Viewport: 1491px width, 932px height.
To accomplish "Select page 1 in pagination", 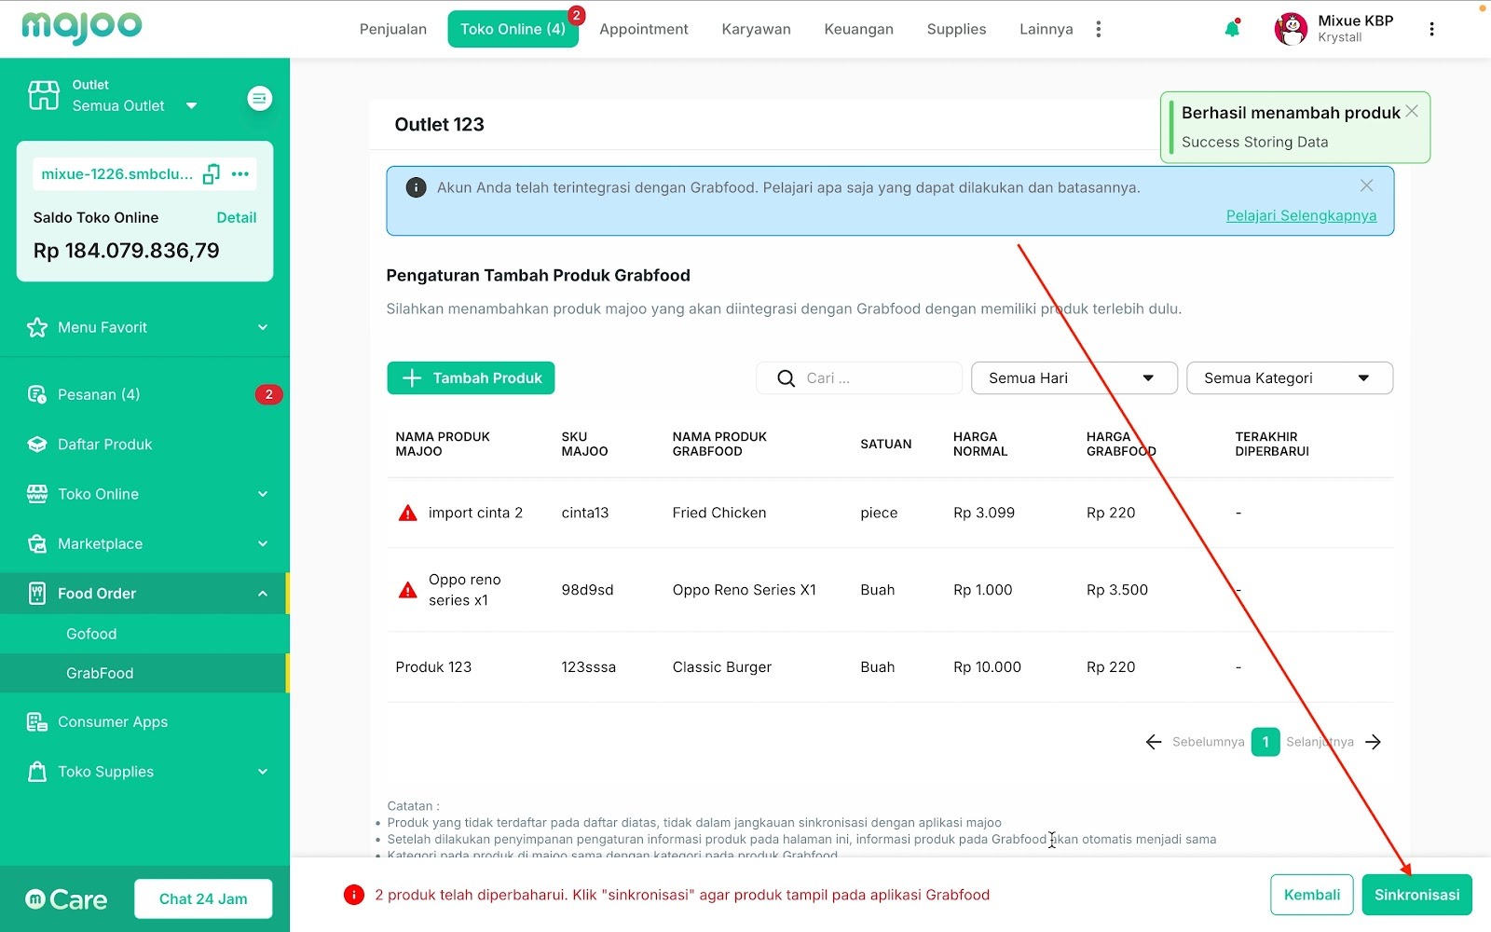I will coord(1265,742).
